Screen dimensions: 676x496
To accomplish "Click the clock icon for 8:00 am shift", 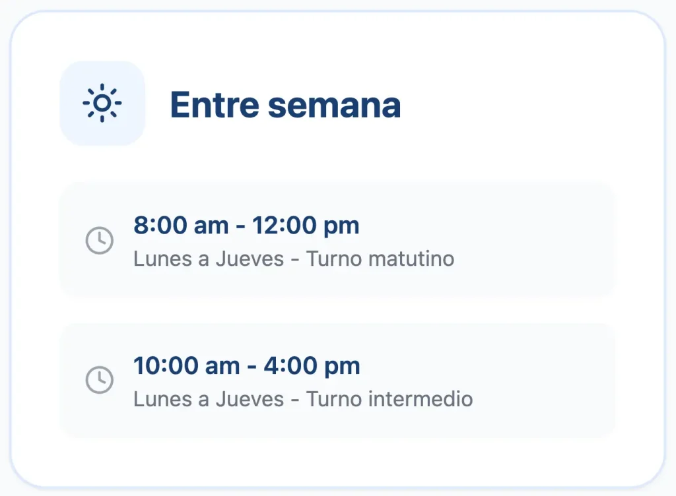I will pyautogui.click(x=100, y=240).
